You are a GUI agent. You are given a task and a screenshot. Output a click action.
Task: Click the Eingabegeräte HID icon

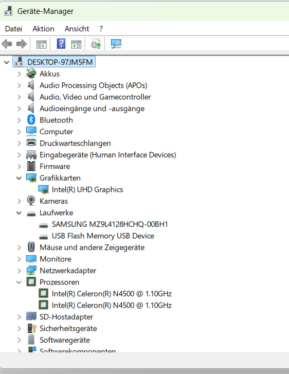tap(31, 155)
